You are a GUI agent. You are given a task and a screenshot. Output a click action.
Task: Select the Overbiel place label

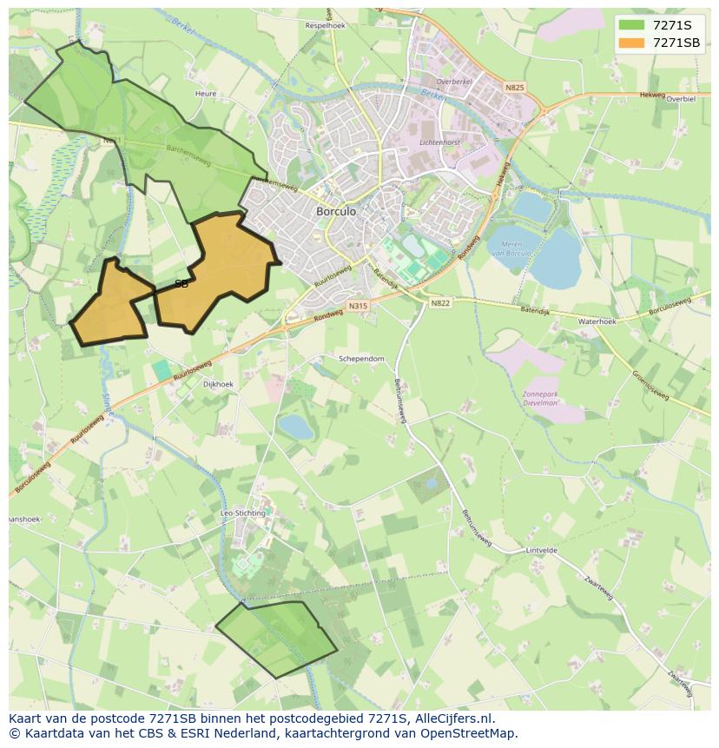pos(681,99)
